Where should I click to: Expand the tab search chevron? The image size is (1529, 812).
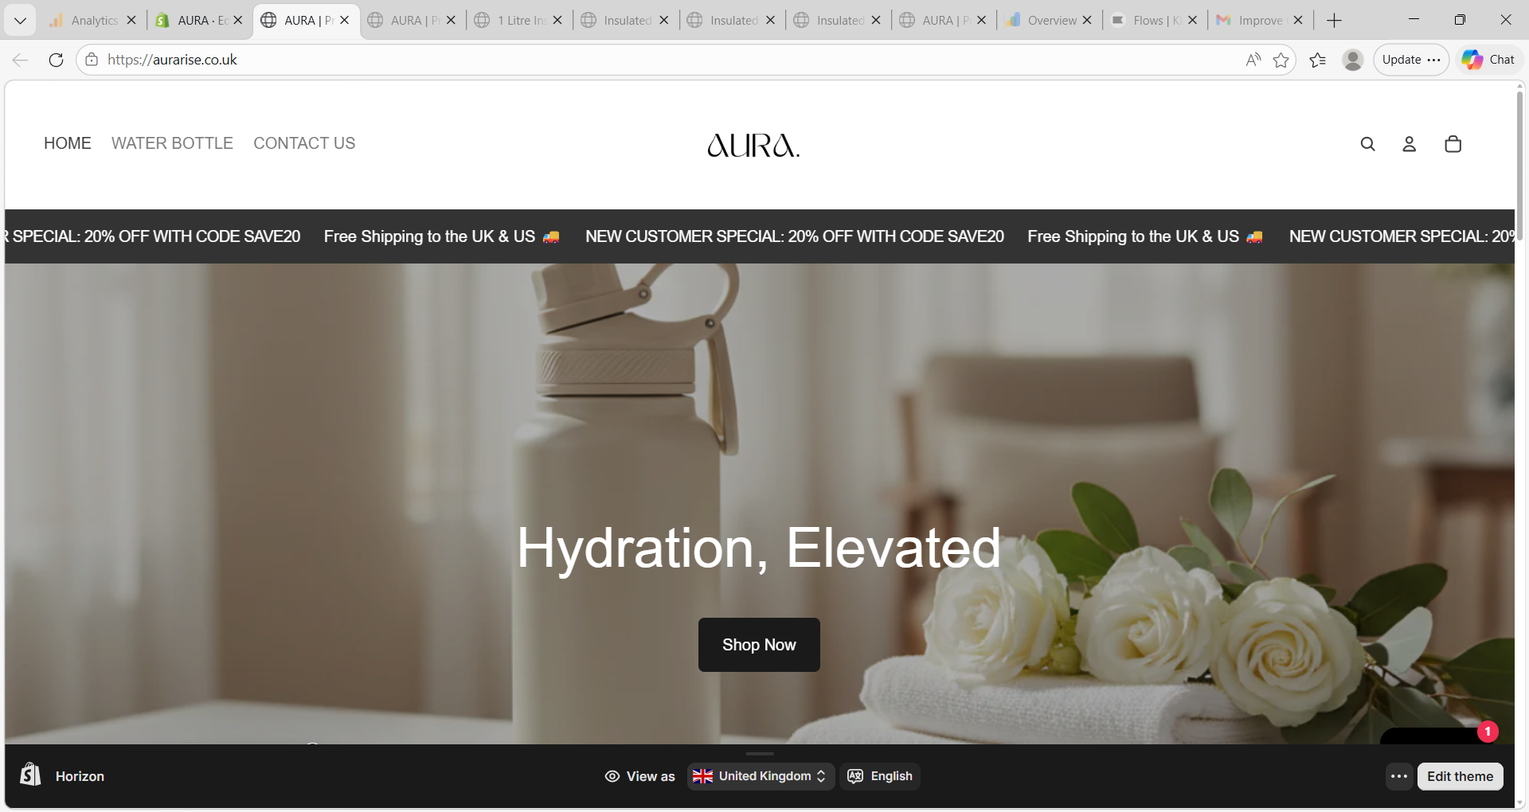pyautogui.click(x=21, y=21)
